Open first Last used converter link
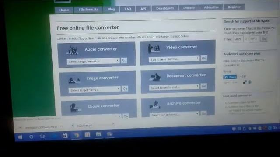The height and width of the screenshot is (157, 280). tap(242, 102)
